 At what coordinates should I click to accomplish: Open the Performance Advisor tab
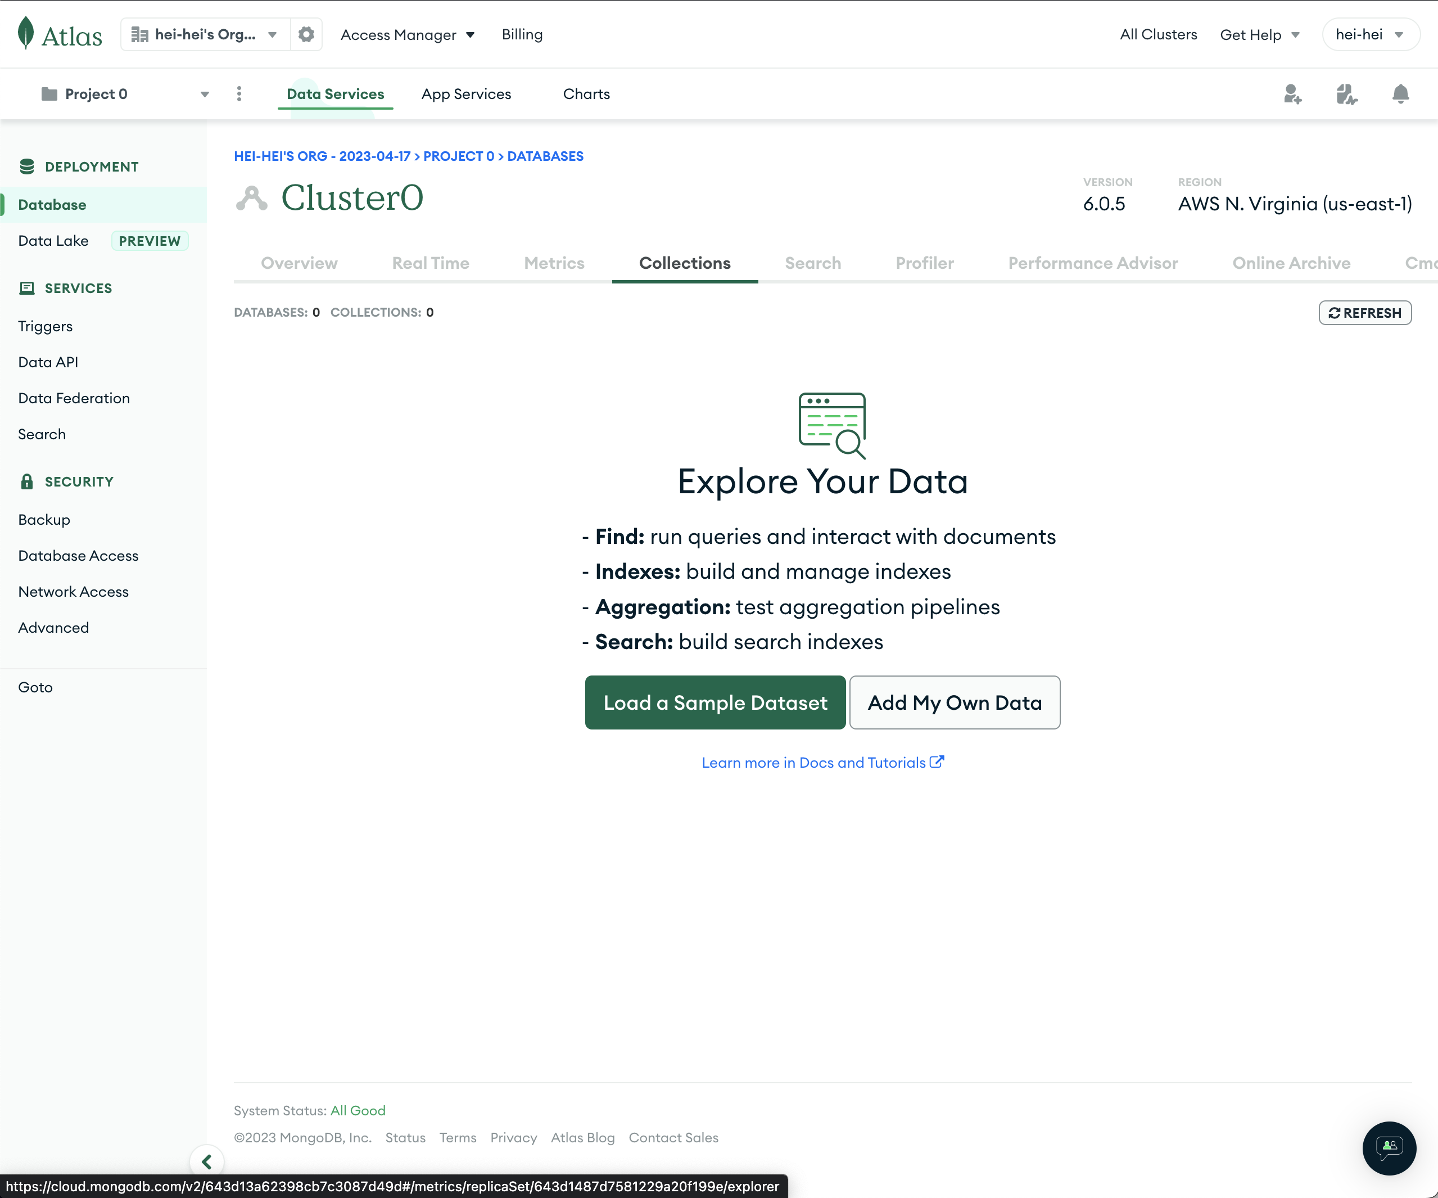tap(1093, 263)
